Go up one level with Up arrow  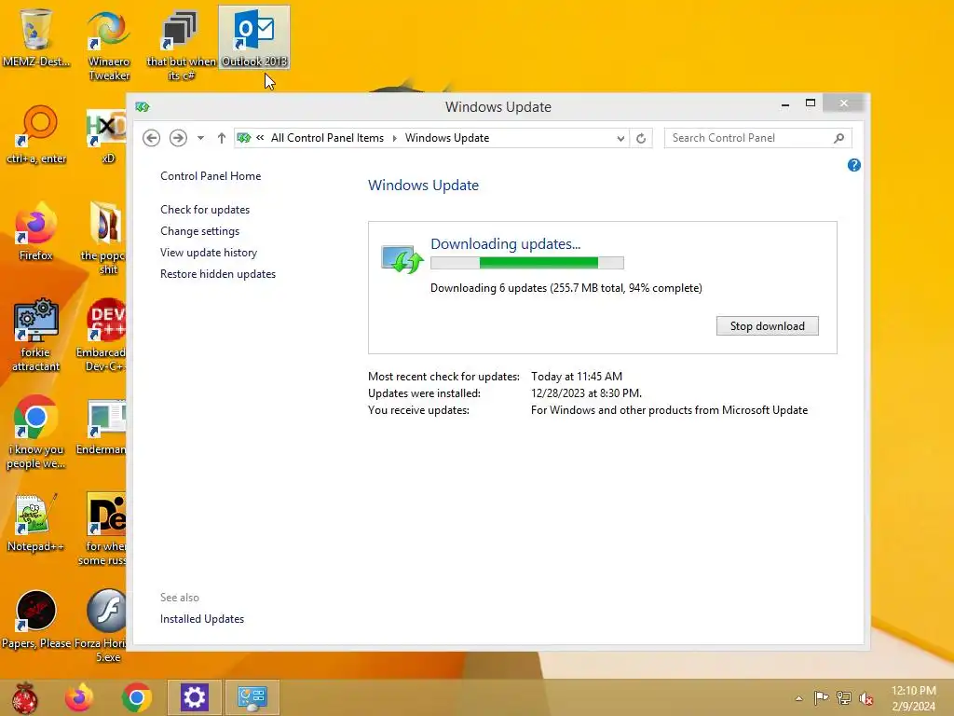(x=222, y=138)
